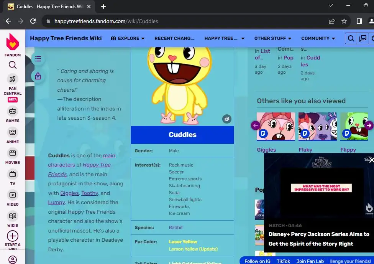Open the Toothy character link

coord(90,193)
